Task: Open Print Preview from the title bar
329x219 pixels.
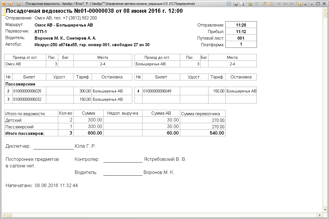Action: click(x=242, y=4)
